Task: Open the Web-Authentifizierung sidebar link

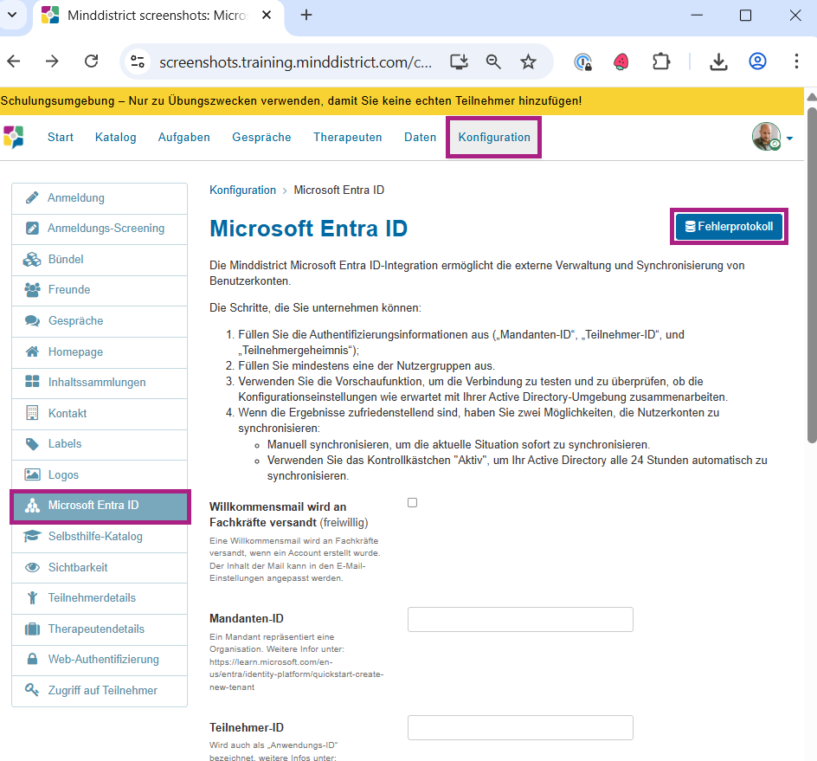Action: pos(100,660)
